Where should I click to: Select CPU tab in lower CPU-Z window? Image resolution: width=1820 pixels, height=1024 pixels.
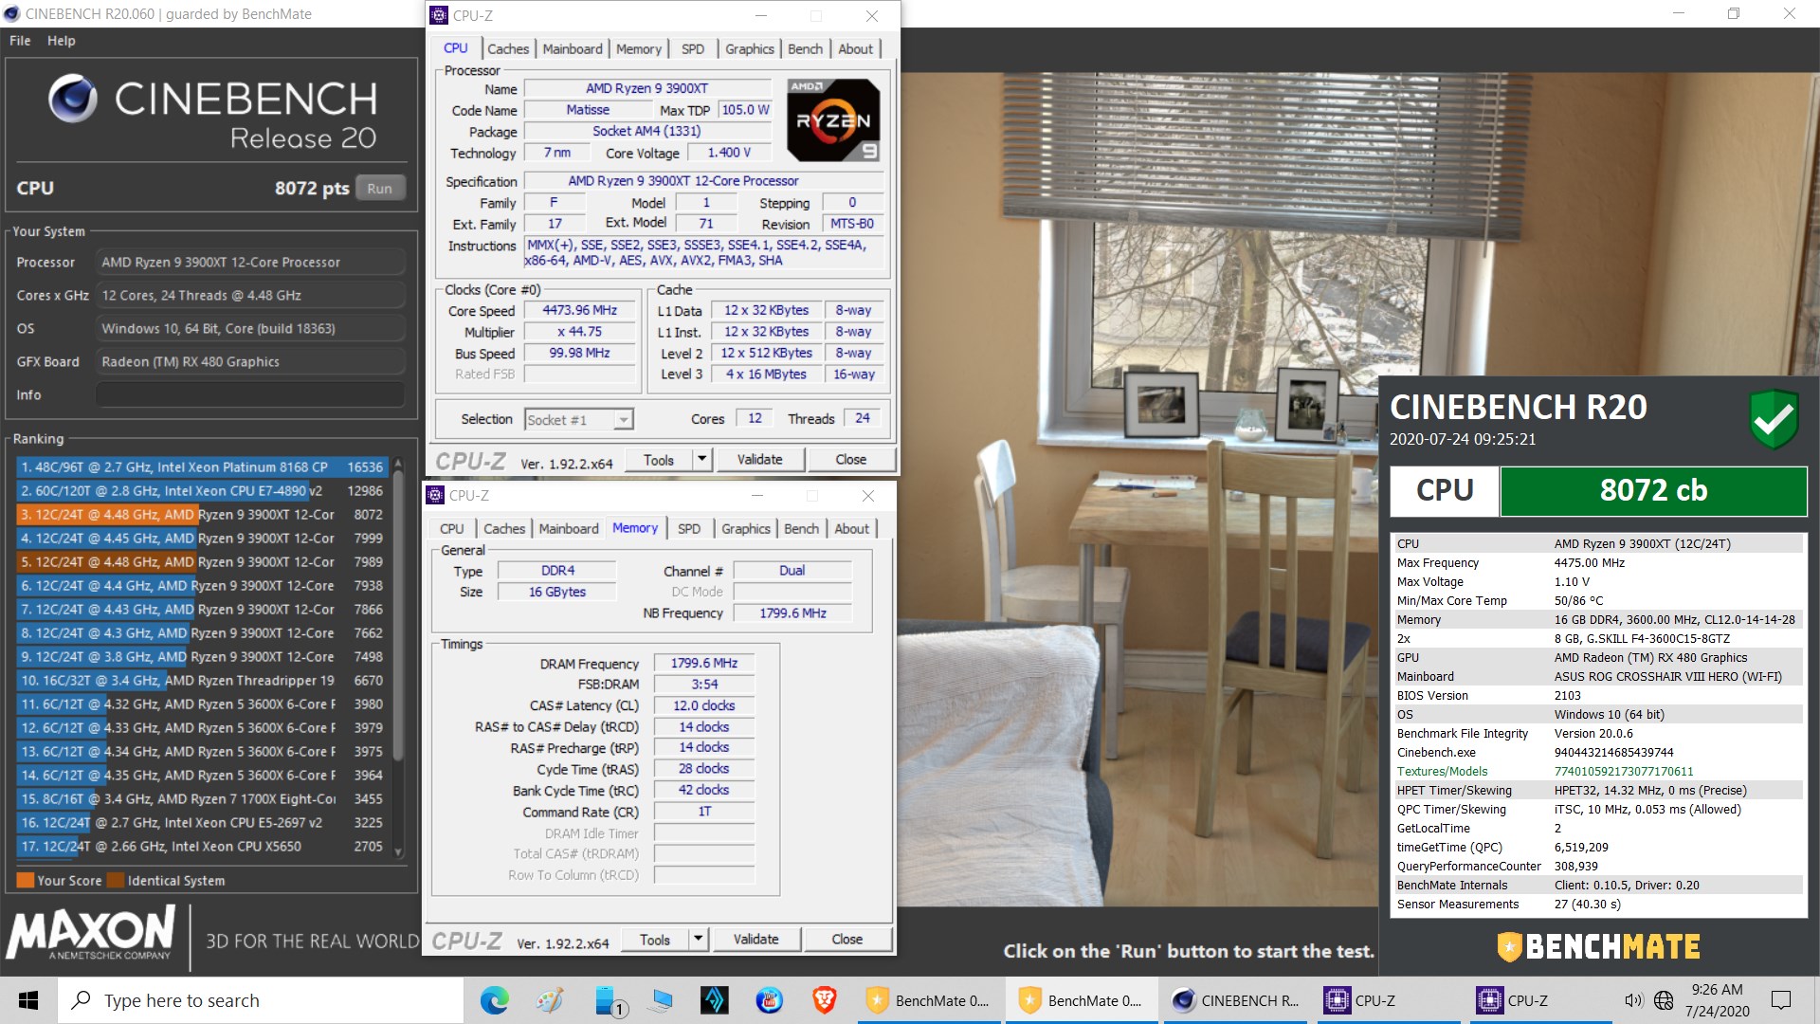452,528
